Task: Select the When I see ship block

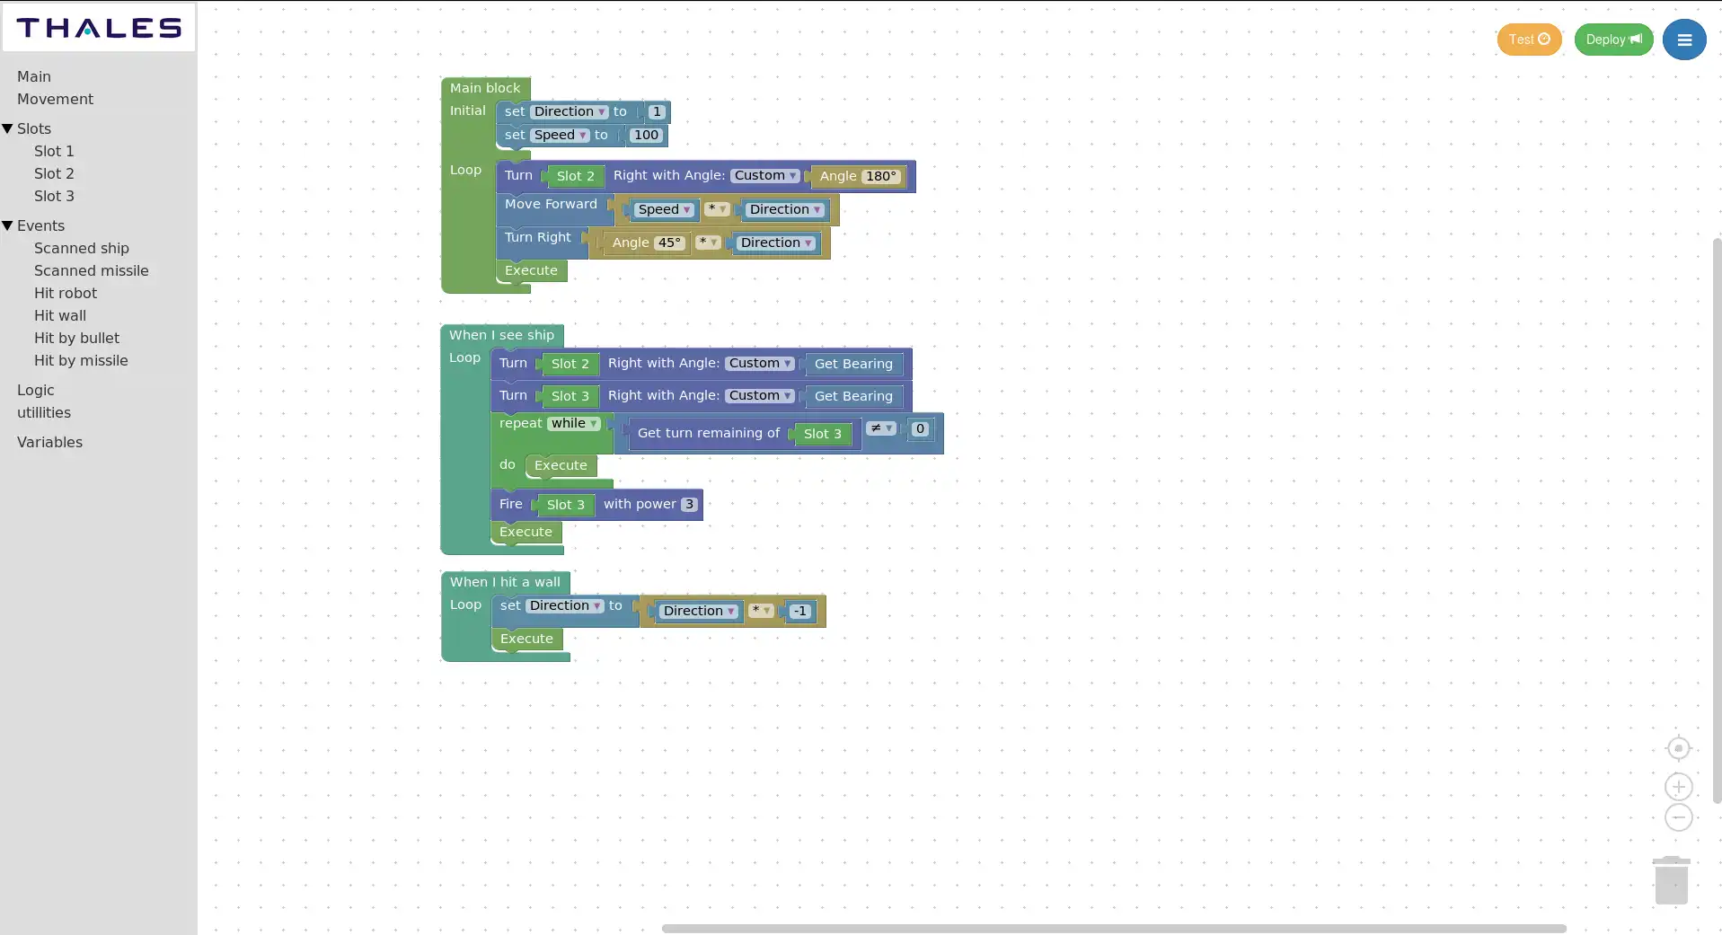Action: click(501, 335)
